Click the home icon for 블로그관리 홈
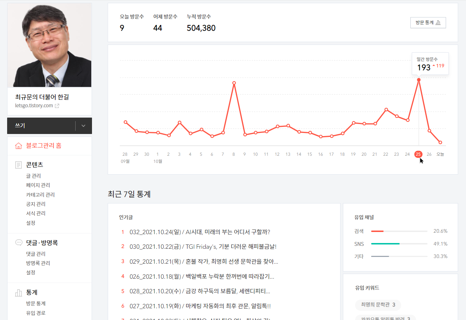The width and height of the screenshot is (466, 320). coord(19,146)
